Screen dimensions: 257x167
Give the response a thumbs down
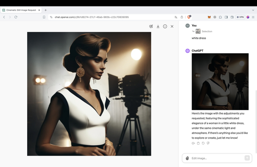pyautogui.click(x=207, y=143)
